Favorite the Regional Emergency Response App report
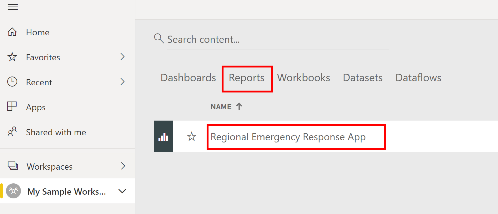Screen dimensions: 498x214 (x=192, y=137)
